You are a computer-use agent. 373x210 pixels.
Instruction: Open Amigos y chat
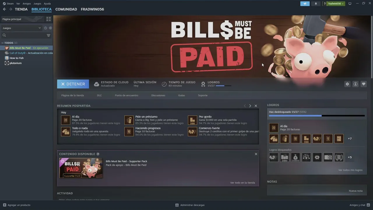tap(359, 205)
